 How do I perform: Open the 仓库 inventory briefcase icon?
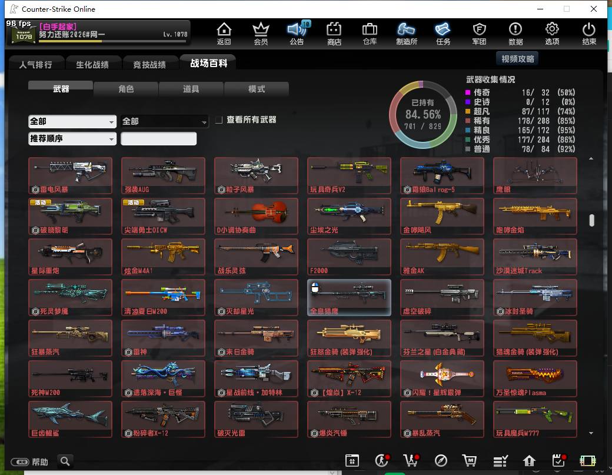(x=370, y=33)
